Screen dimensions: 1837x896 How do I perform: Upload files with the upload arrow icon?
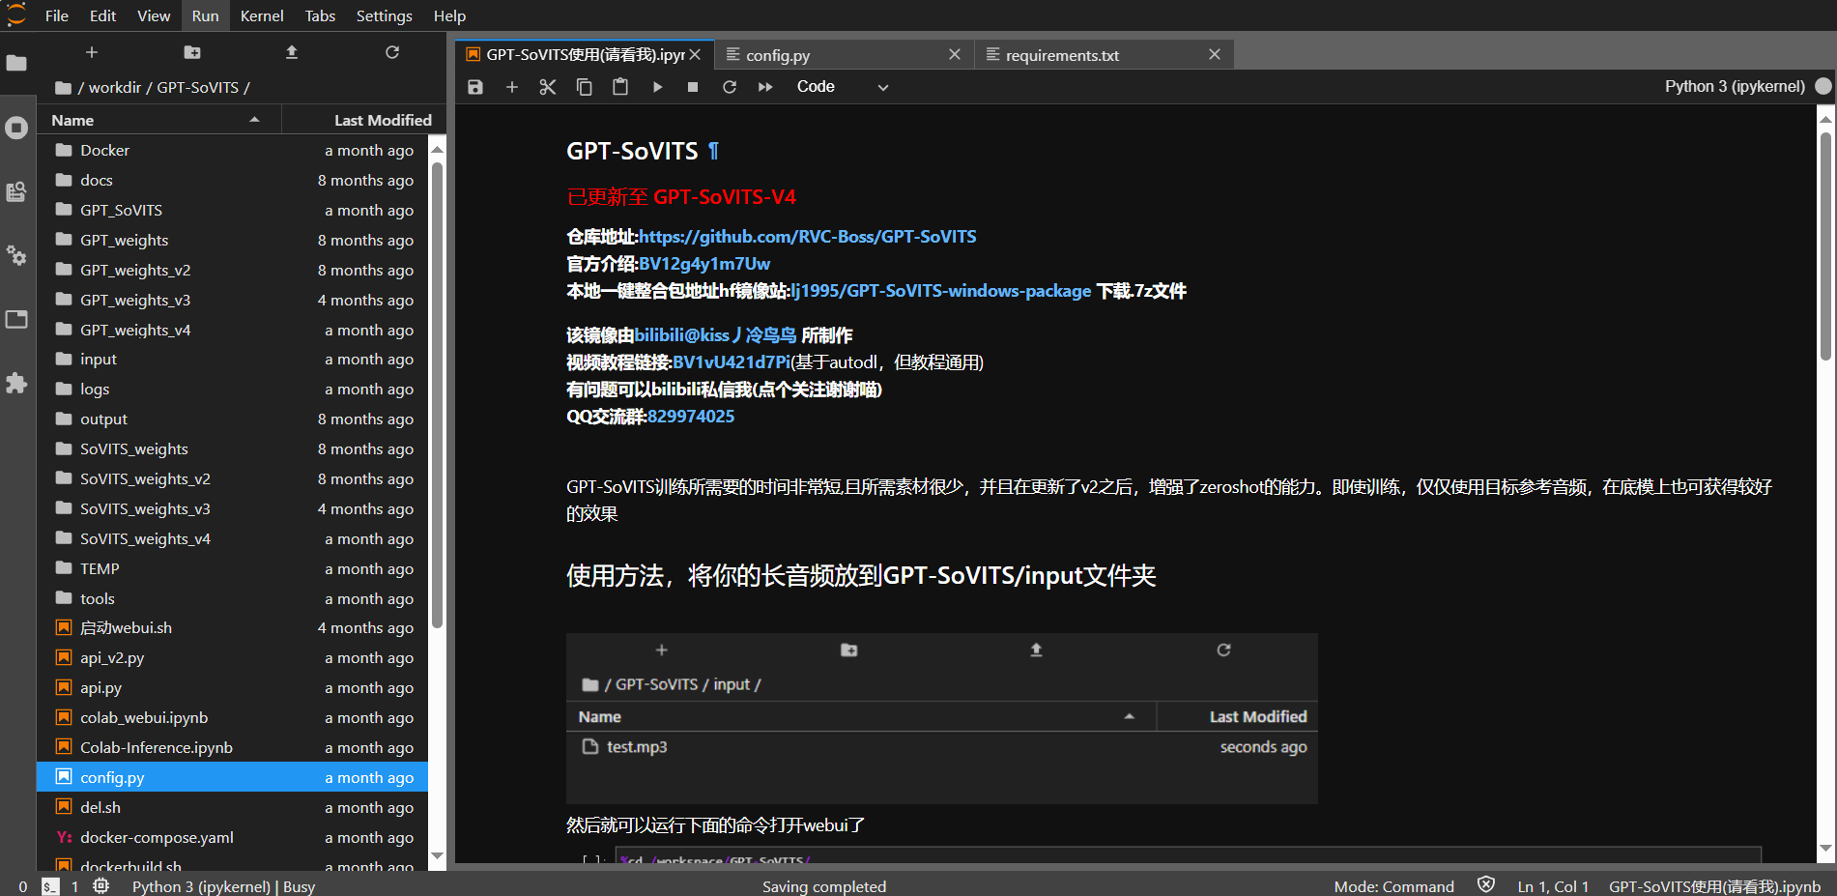click(292, 52)
